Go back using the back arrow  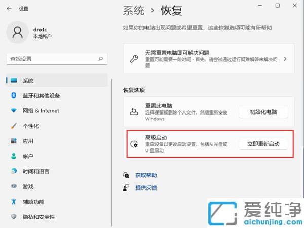(9, 9)
